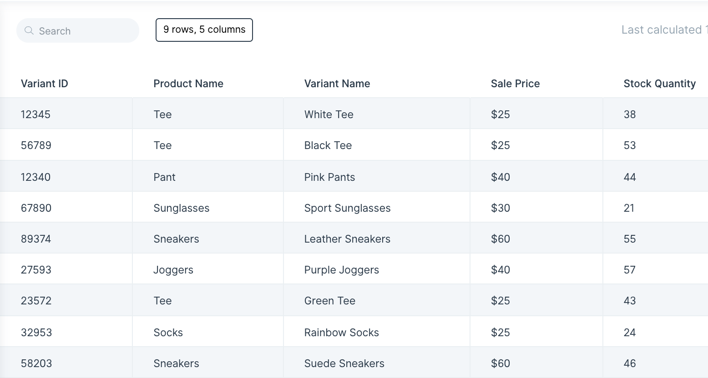The image size is (708, 378).
Task: Click the magnifying glass search icon
Action: tap(29, 30)
